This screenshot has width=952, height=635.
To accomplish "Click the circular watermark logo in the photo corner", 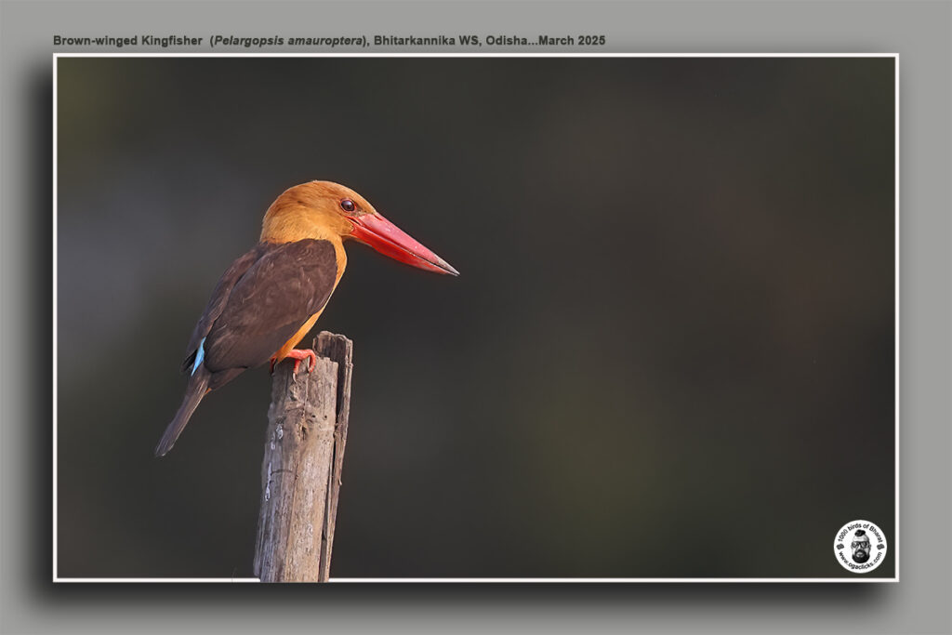I will 860,547.
